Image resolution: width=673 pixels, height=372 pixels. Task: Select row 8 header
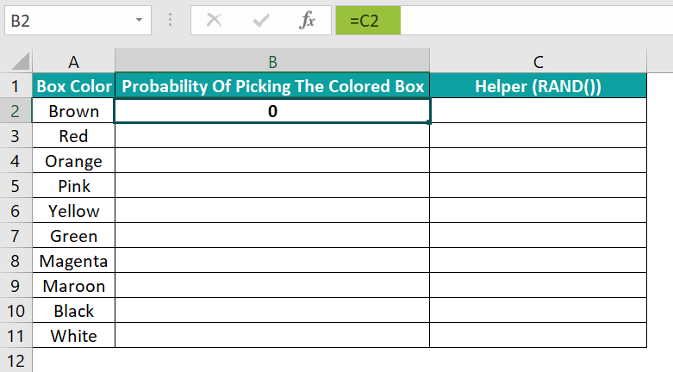(16, 260)
